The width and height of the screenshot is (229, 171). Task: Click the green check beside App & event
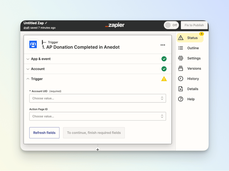(x=164, y=59)
